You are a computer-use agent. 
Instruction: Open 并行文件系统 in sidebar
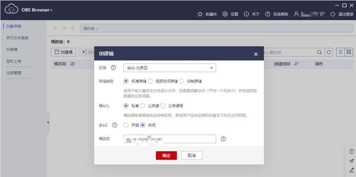click(17, 38)
